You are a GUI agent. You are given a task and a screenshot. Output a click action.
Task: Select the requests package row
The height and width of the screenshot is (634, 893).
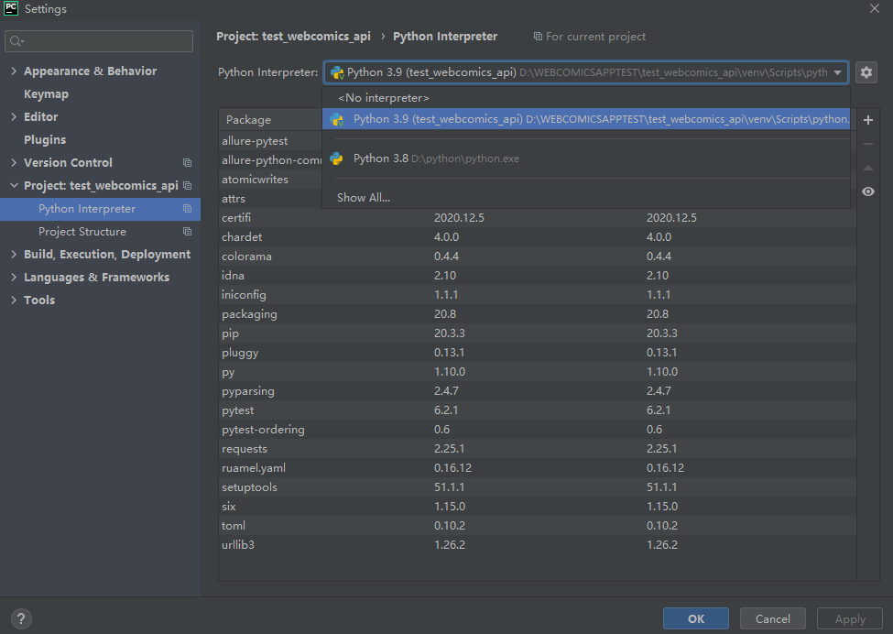tap(538, 448)
